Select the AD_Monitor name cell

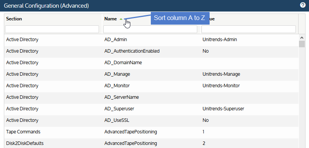pos(117,86)
